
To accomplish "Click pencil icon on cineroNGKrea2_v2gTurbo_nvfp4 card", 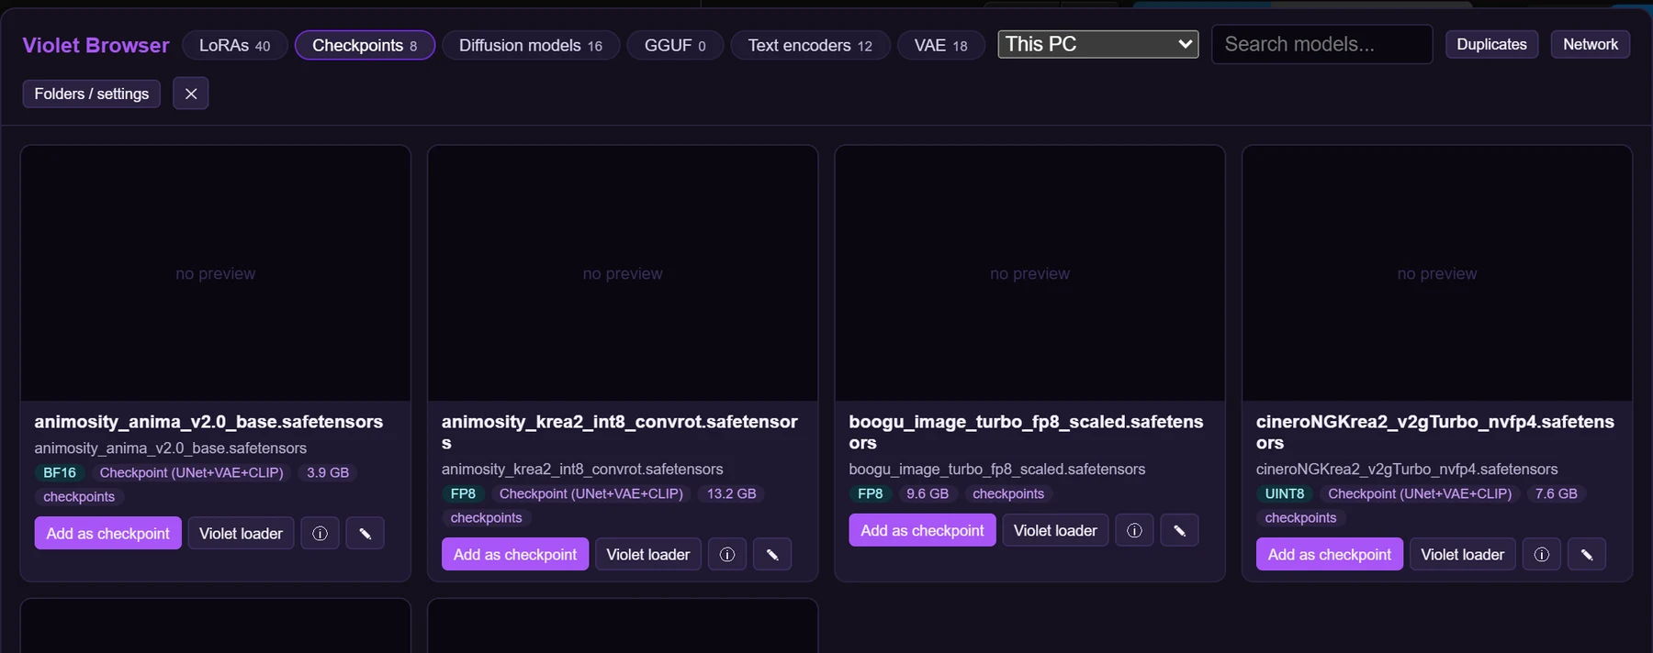I will point(1586,555).
